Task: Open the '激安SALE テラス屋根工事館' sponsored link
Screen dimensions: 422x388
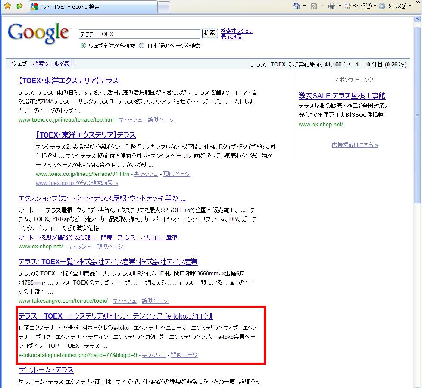Action: (342, 96)
